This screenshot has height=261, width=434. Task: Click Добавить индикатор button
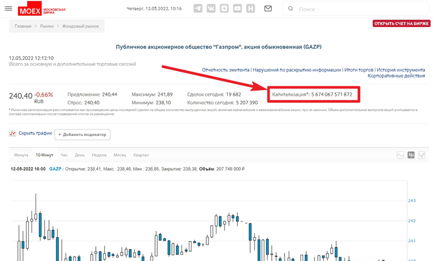point(82,135)
